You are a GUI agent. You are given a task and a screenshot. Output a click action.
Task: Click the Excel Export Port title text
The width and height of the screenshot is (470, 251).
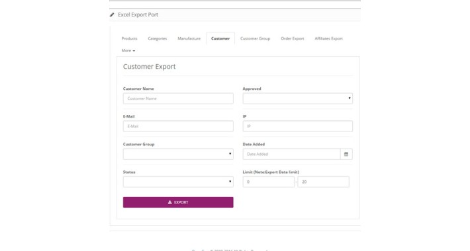138,15
